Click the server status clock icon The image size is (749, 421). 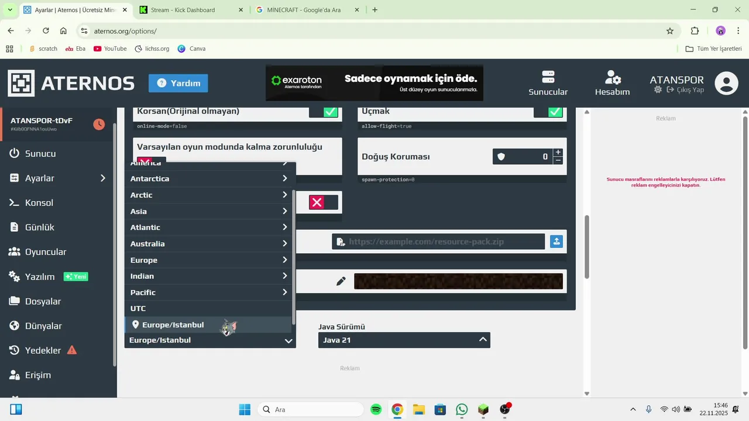(99, 124)
